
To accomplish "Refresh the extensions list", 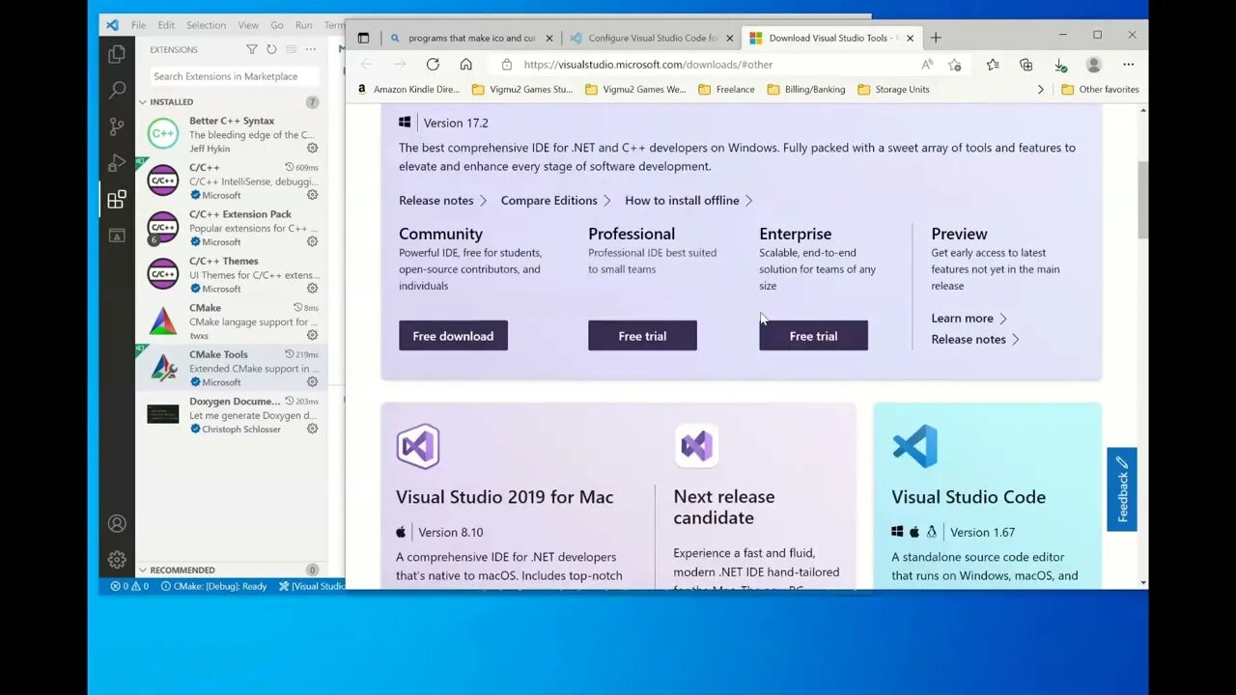I will click(271, 49).
